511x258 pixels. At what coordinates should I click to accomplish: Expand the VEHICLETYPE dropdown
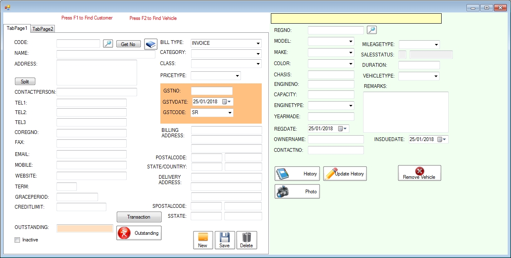(436, 76)
